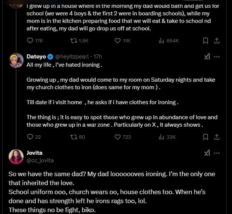
Task: Open the more options menu on Jovita's tweet
Action: (217, 153)
